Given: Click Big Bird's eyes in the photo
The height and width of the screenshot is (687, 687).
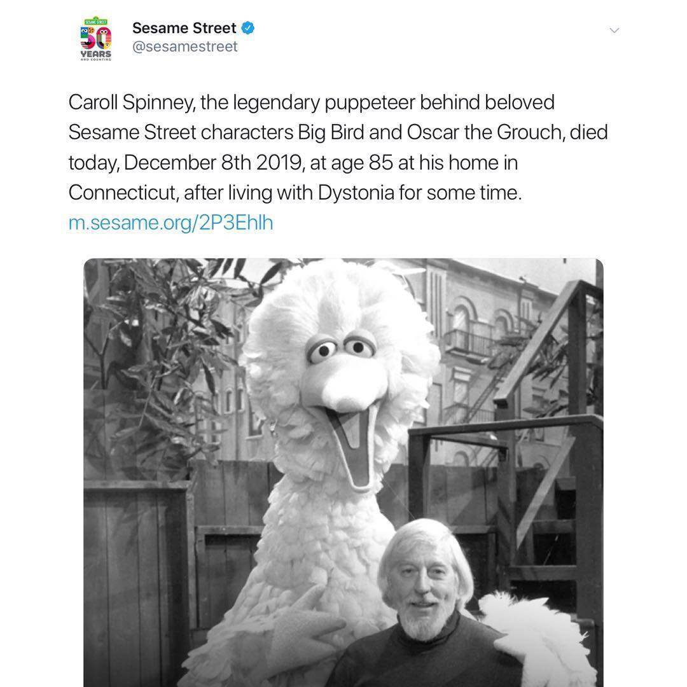Looking at the screenshot, I should [340, 349].
